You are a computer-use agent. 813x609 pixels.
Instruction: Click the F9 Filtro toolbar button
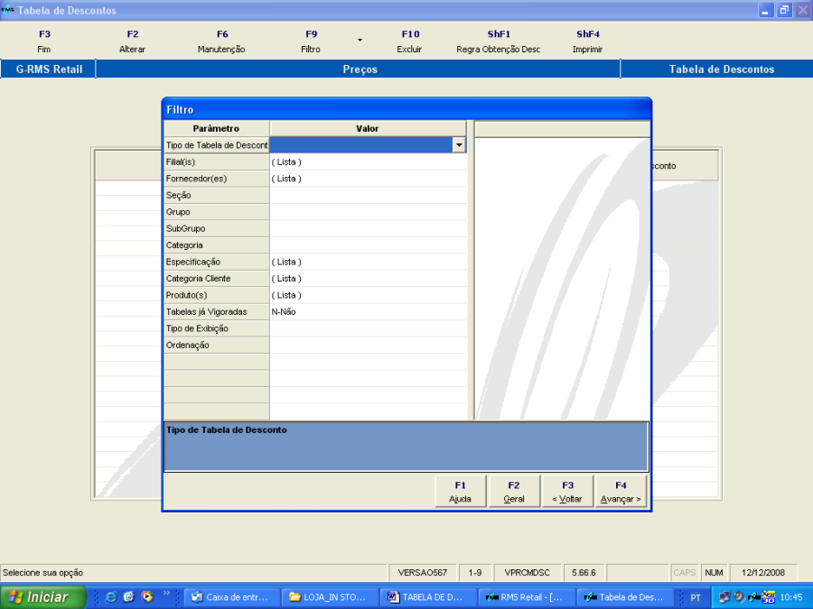click(x=311, y=42)
